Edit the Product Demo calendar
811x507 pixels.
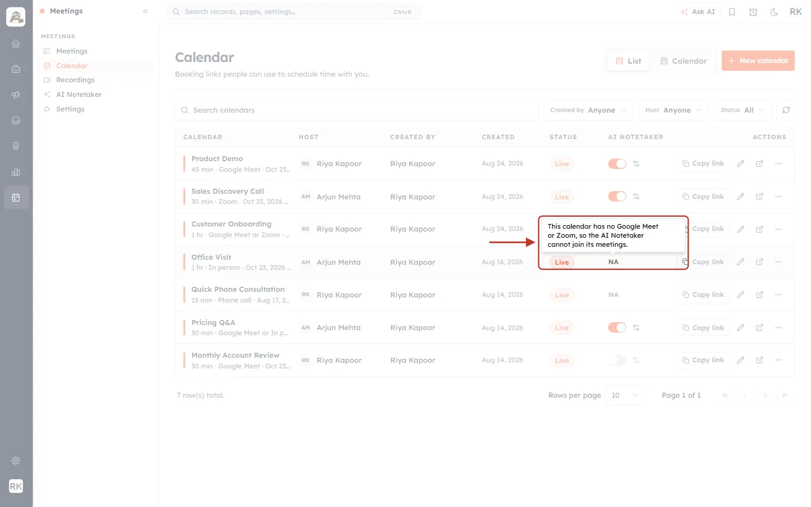click(741, 163)
